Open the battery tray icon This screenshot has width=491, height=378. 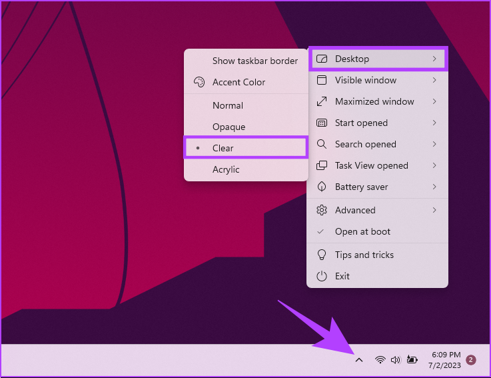[x=412, y=359]
